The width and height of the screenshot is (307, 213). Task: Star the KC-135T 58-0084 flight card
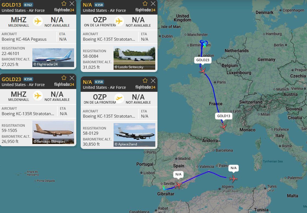145,4
